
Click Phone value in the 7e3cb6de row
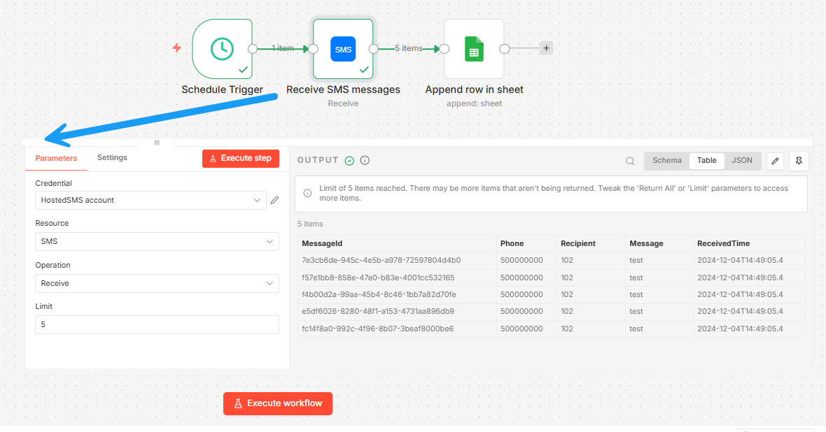tap(521, 261)
